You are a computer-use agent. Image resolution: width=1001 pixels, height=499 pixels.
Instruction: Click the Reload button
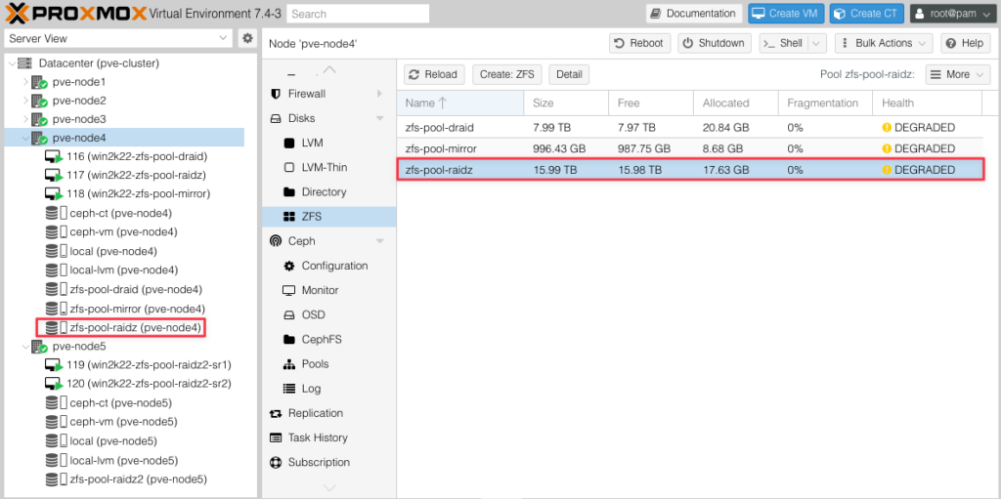(x=434, y=74)
